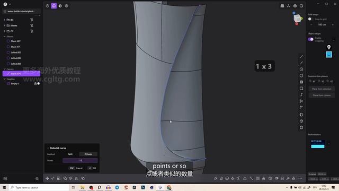The height and width of the screenshot is (191, 339).
Task: Click the blue snap point swatch
Action: point(329,54)
